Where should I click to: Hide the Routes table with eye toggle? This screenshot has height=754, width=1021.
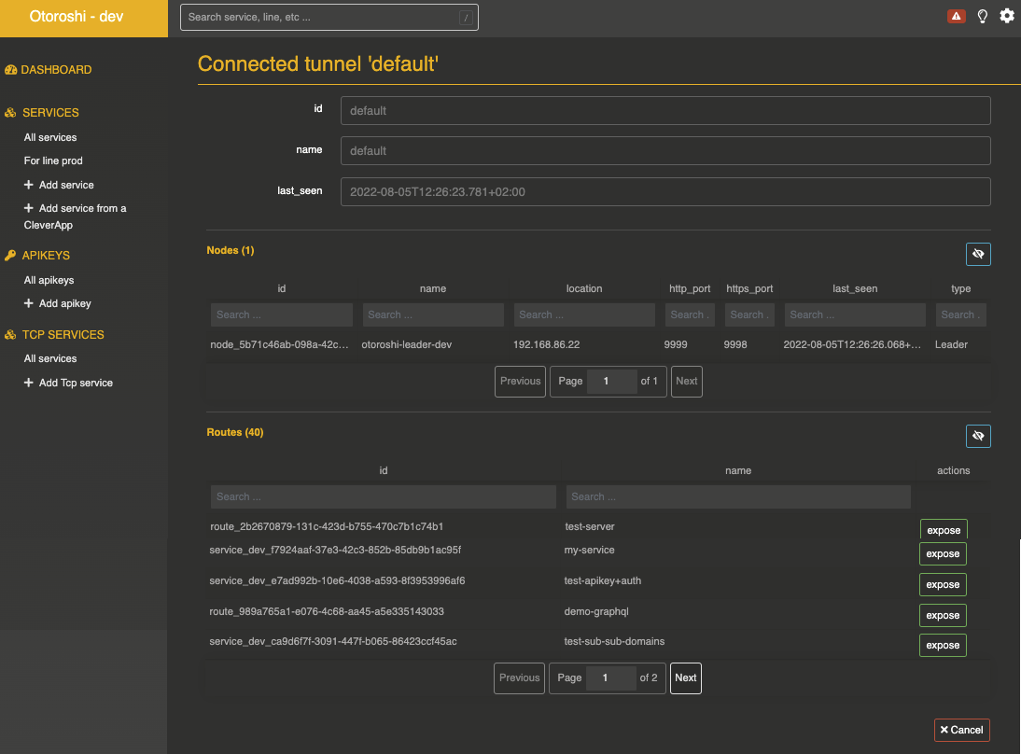(978, 436)
